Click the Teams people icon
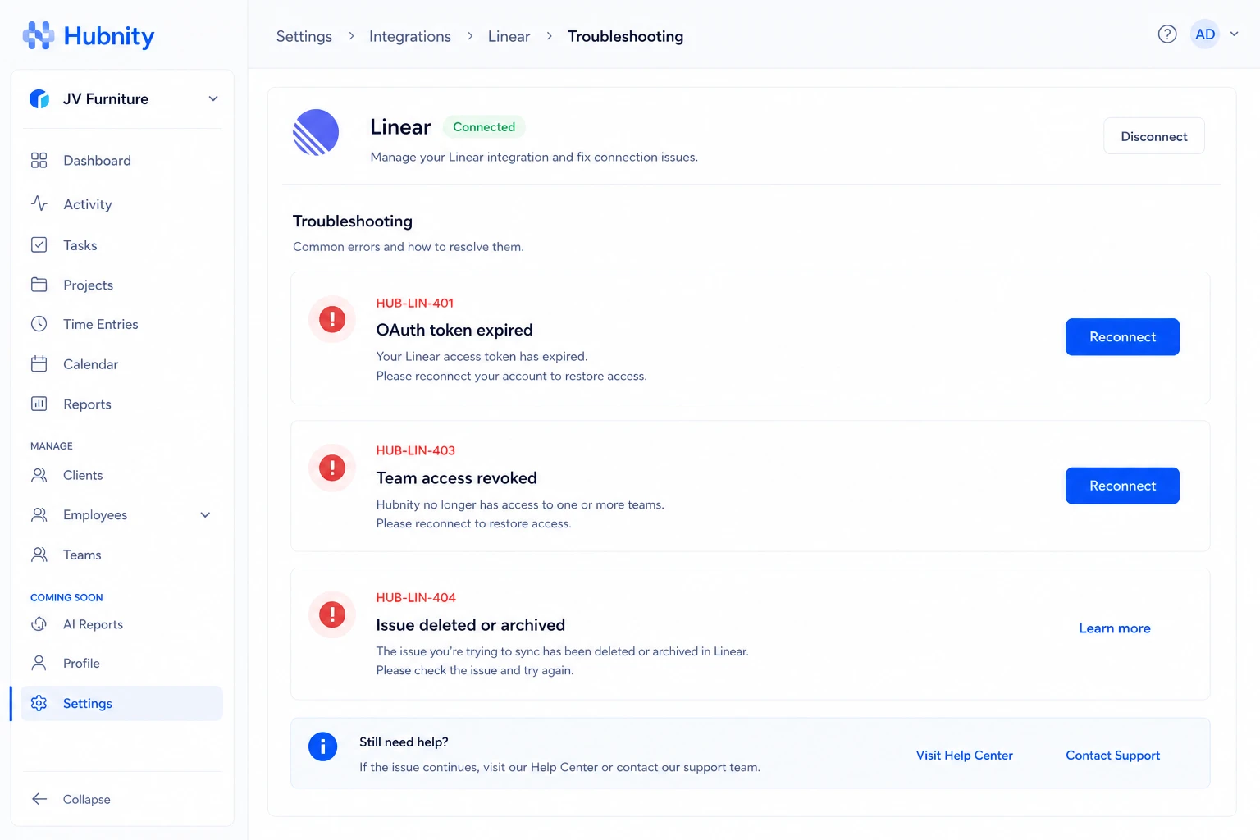 click(39, 555)
